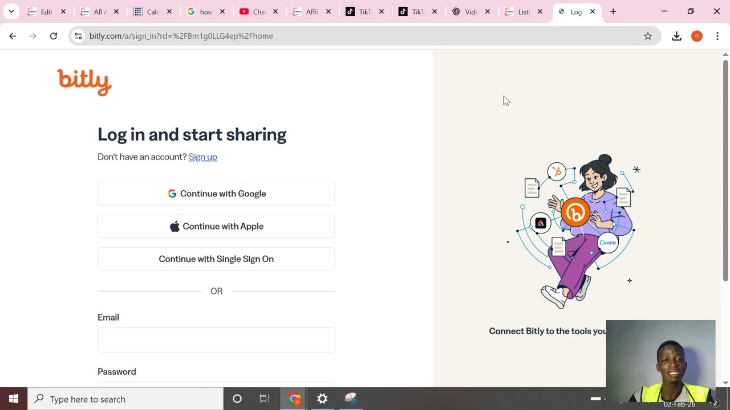
Task: Continue with Apple
Action: pos(216,226)
